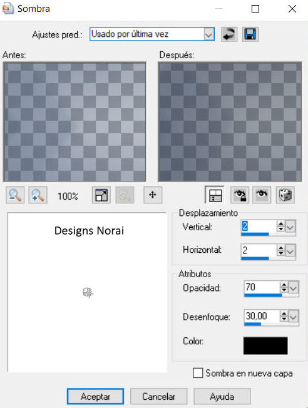This screenshot has width=308, height=408.
Task: Fit preview to window icon
Action: [101, 195]
